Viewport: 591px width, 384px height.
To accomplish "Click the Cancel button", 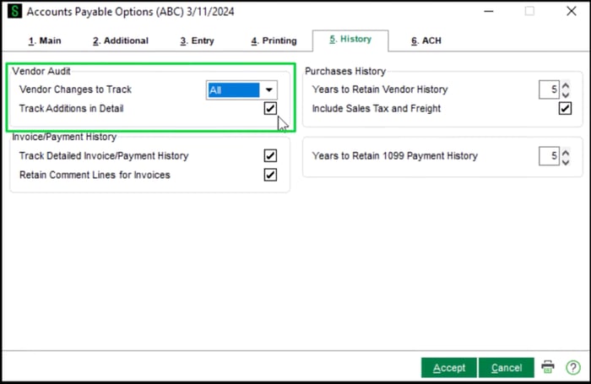I will click(507, 367).
